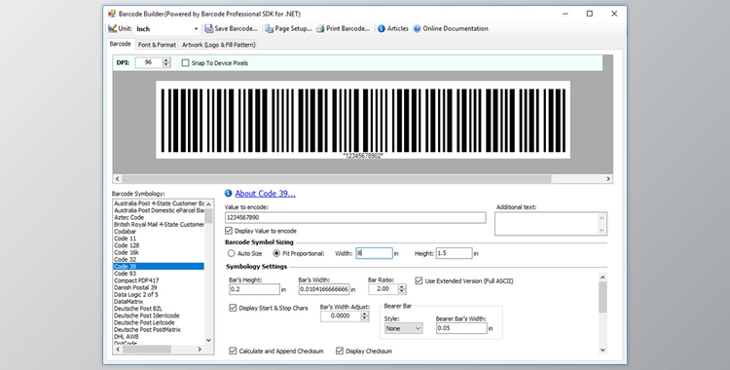Click the barcode preview horizontal scrollbar thumb
730x370 pixels.
point(337,179)
